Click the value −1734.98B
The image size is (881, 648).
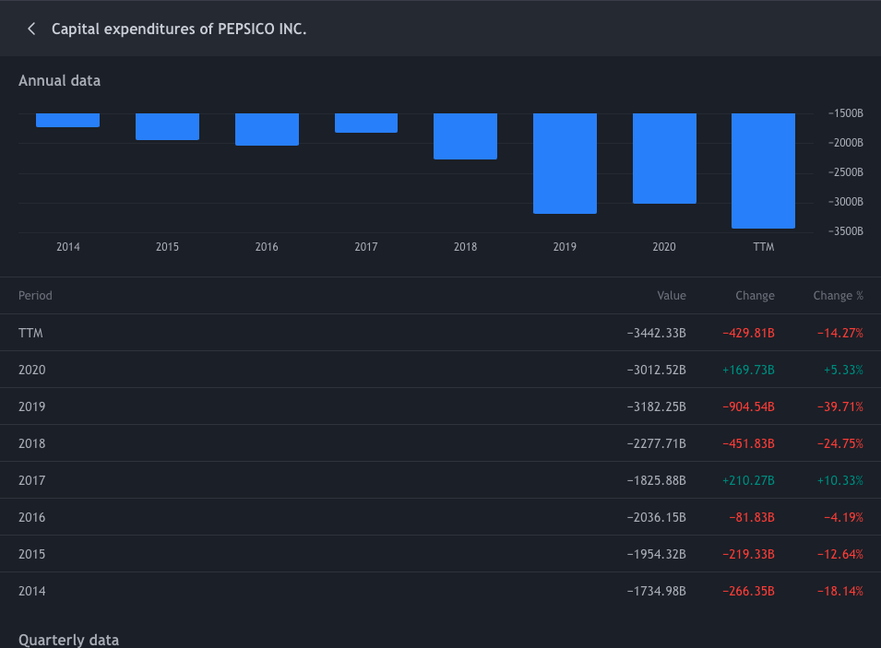pyautogui.click(x=656, y=591)
